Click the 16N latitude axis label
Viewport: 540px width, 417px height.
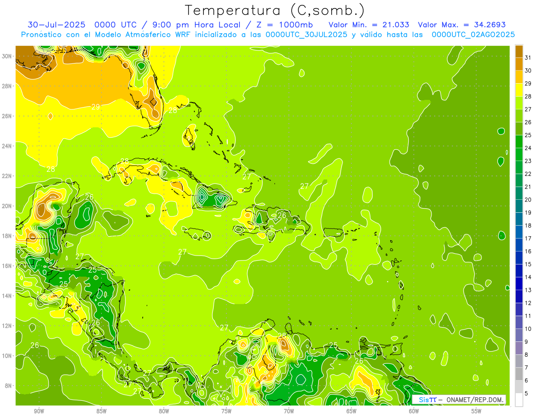pos(6,266)
